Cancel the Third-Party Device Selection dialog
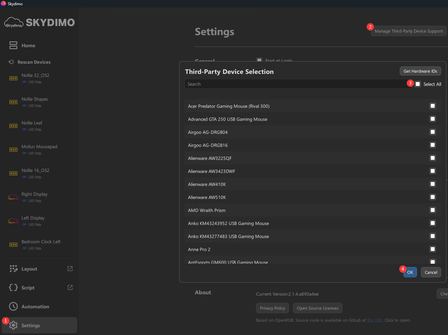 (x=431, y=272)
